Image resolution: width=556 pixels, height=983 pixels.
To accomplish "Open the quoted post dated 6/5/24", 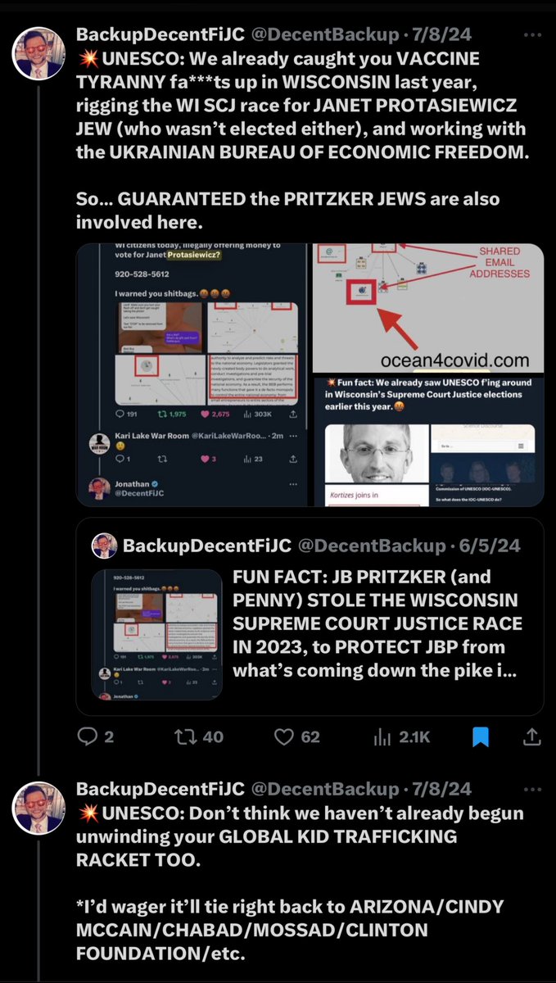I will [310, 616].
